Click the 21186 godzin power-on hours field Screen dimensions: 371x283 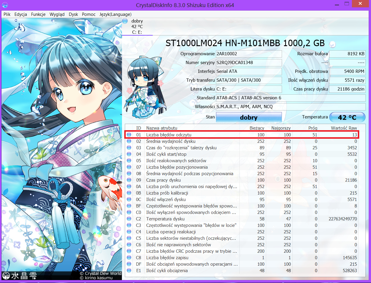(347, 89)
